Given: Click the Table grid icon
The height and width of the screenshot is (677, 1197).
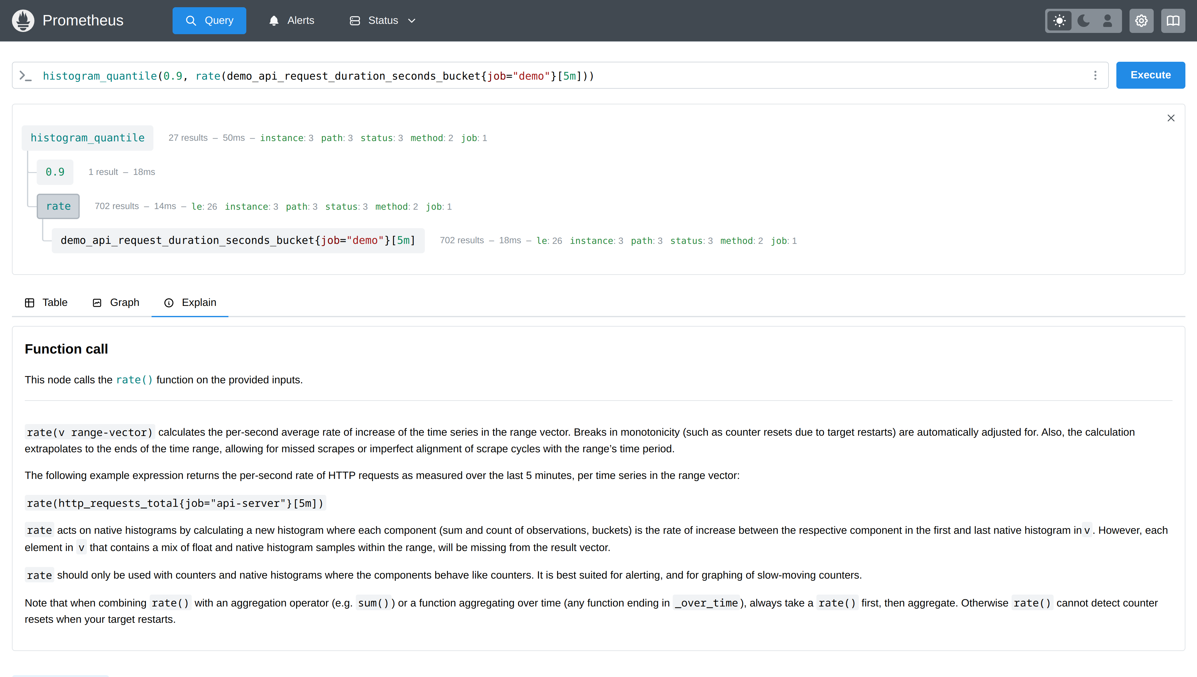Looking at the screenshot, I should point(30,302).
